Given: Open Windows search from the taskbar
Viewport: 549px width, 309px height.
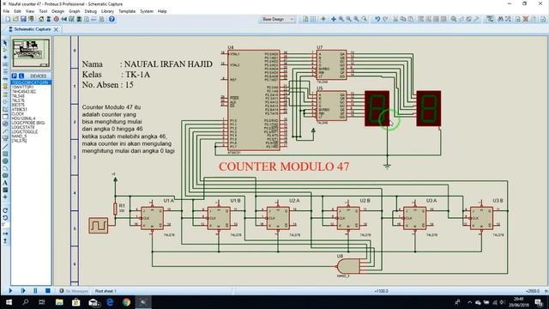Looking at the screenshot, I should point(26,302).
